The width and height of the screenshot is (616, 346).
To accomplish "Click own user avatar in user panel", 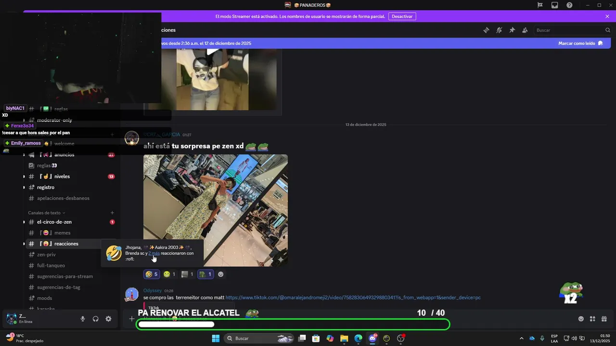I will coord(11,319).
